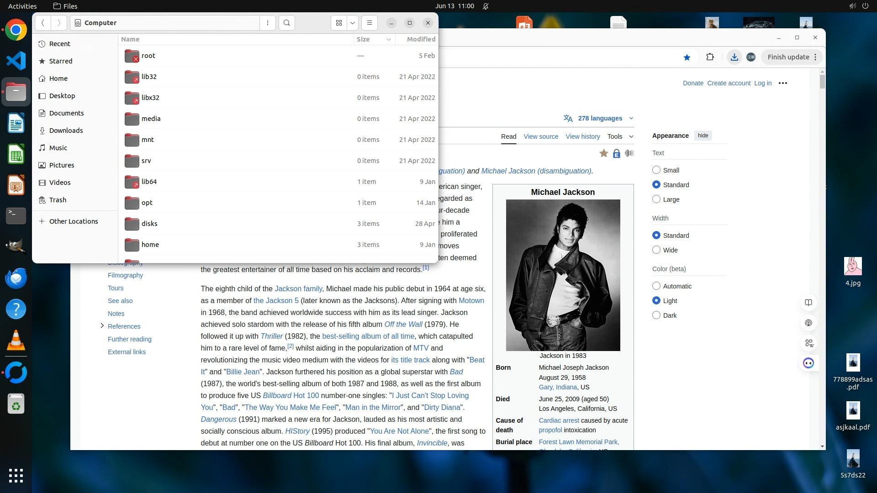Open the Chrome downloads icon
877x493 pixels.
click(734, 57)
